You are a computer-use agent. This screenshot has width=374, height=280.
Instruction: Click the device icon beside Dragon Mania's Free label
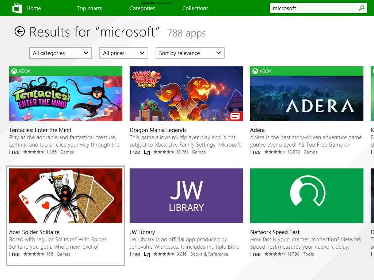[147, 152]
